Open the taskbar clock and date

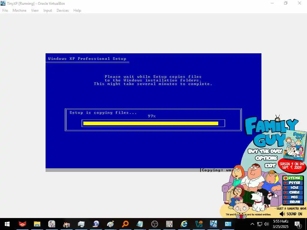pyautogui.click(x=281, y=224)
